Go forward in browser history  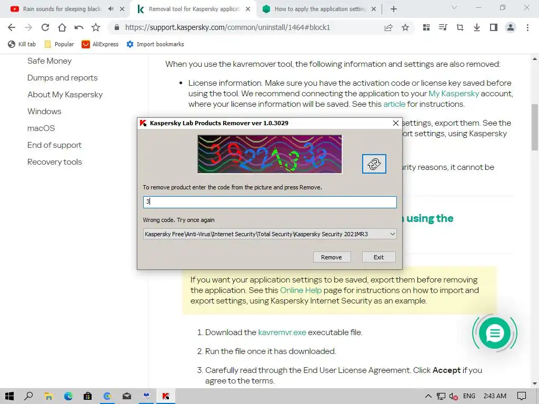28,27
